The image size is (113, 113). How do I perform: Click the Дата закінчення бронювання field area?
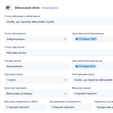93,39
